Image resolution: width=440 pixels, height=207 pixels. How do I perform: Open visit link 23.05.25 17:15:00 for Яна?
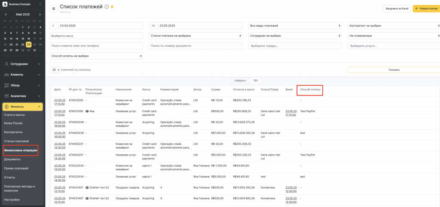click(291, 113)
